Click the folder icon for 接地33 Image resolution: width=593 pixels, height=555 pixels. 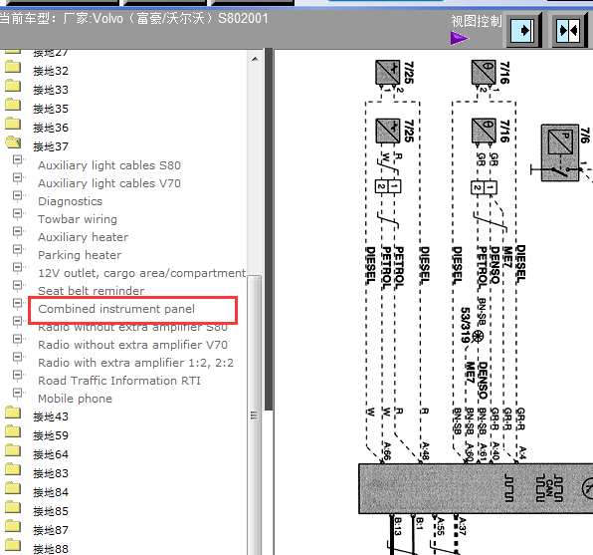pyautogui.click(x=13, y=86)
